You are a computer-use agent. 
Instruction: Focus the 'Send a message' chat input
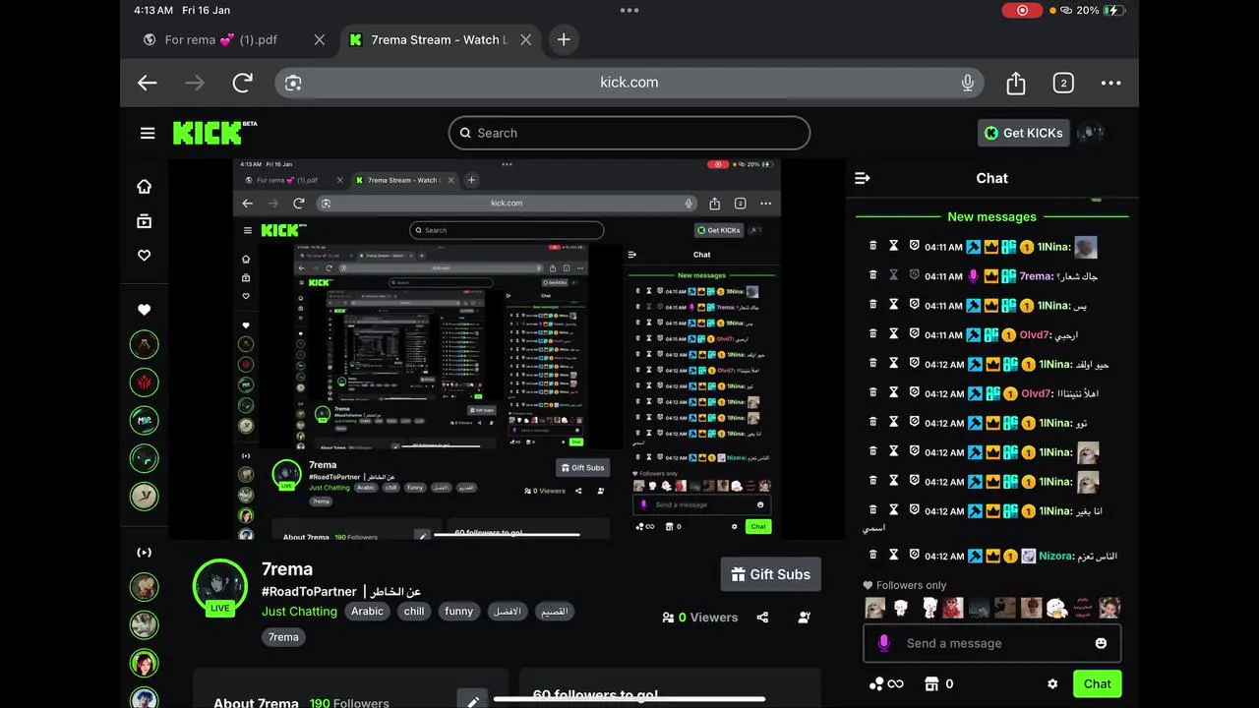(x=991, y=643)
